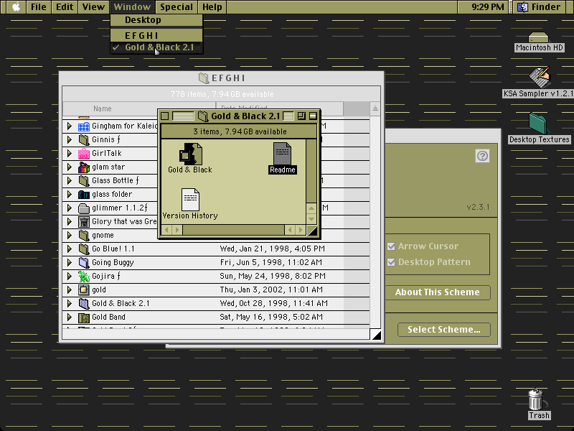This screenshot has height=431, width=574.
Task: Expand the glimmer 1.1.2ƒ disclosure triangle
Action: click(69, 208)
